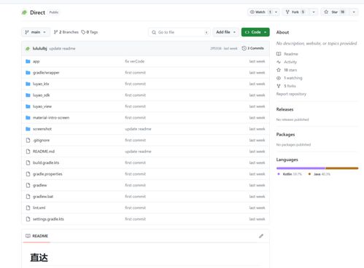Click the branches icon beside 2 Branches
The image size is (364, 268).
[55, 32]
